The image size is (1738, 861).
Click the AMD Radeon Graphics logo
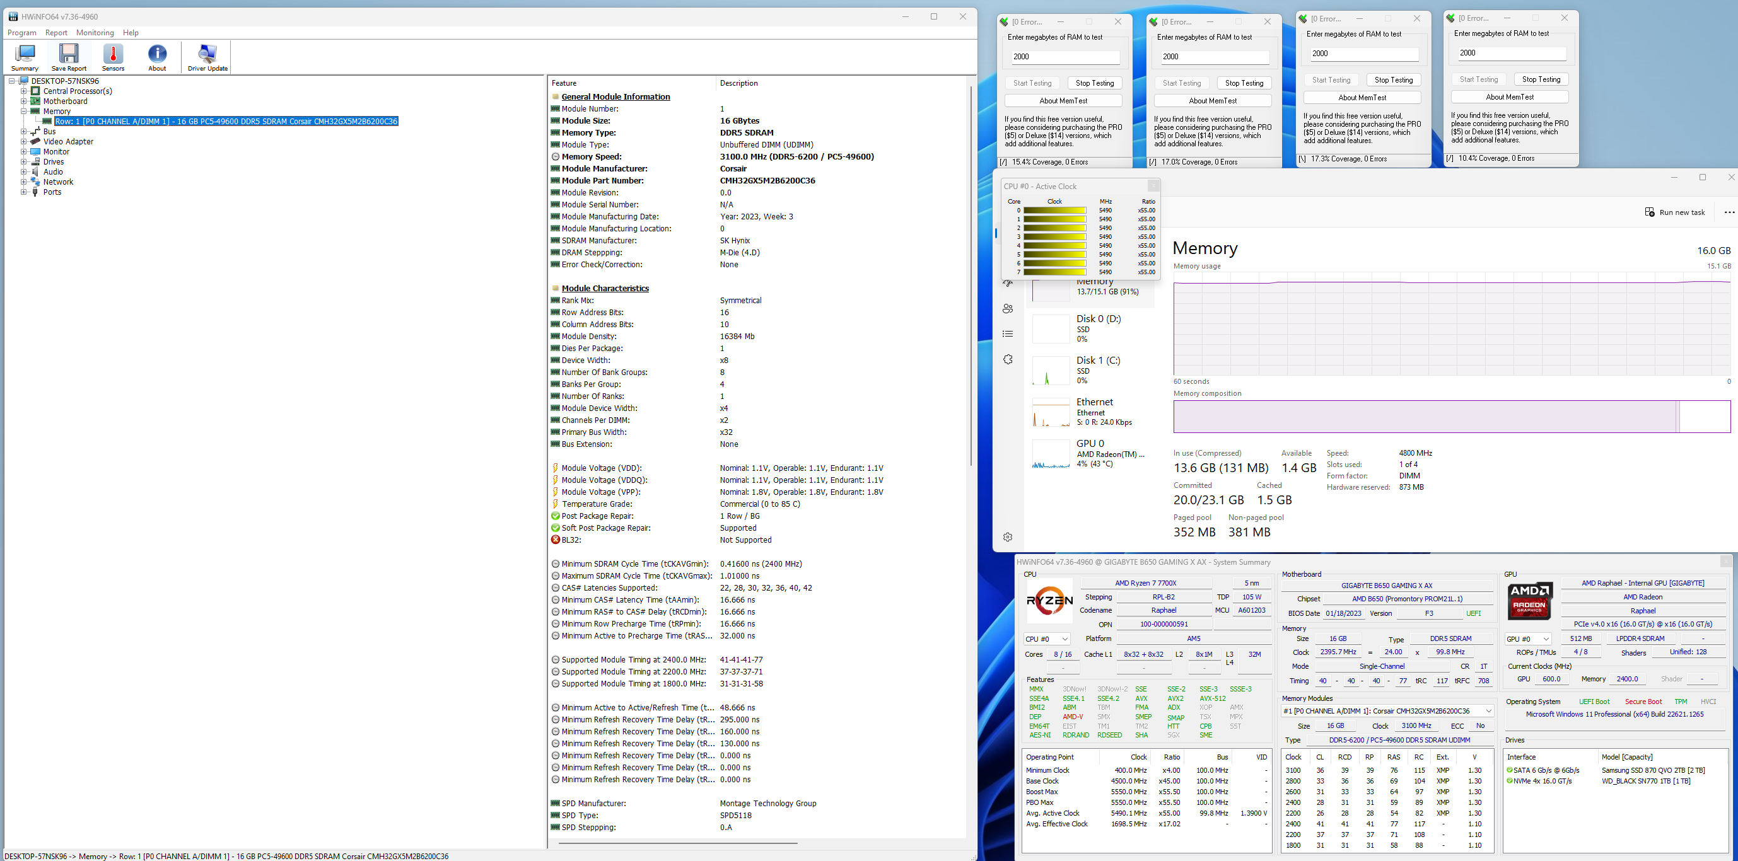(1529, 601)
